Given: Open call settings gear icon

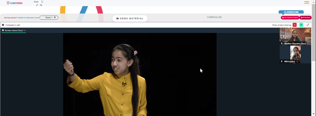Looking at the screenshot, I should coord(3,25).
